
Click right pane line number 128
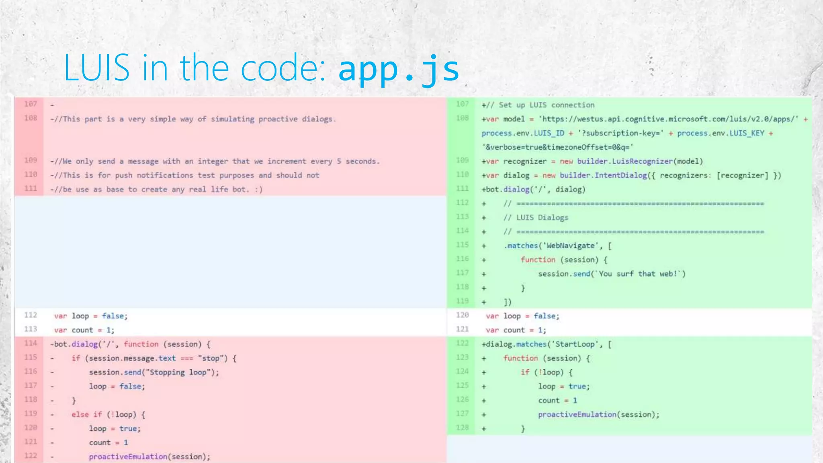tap(463, 428)
